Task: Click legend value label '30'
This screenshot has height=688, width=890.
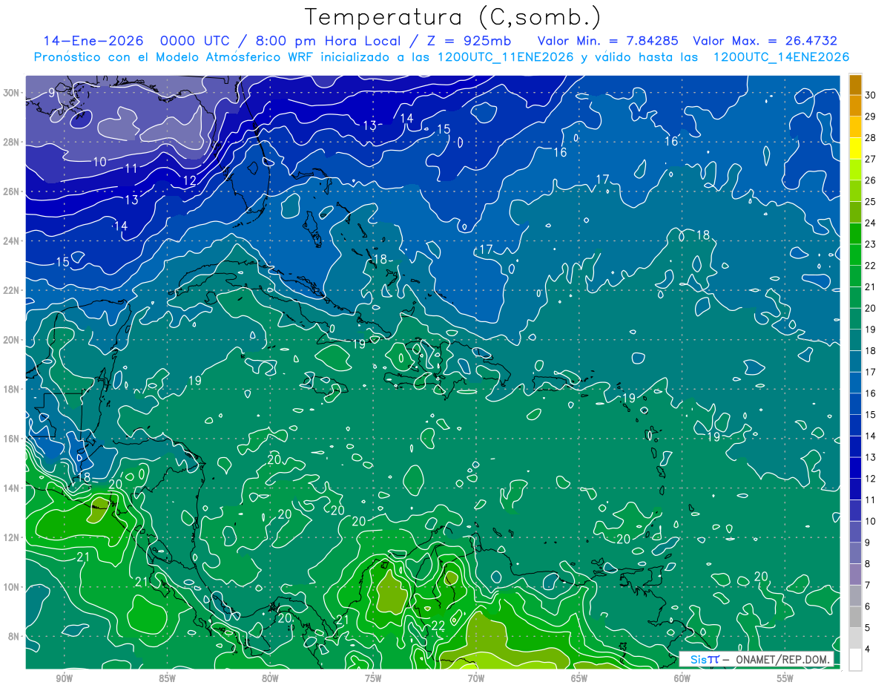Action: click(871, 95)
